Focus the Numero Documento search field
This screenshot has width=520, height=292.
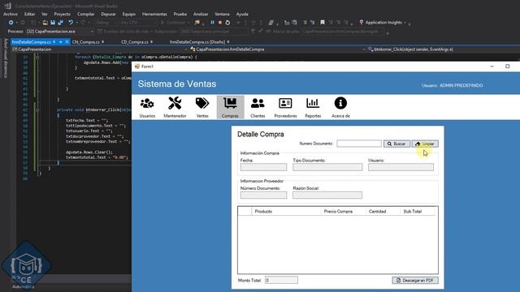click(359, 144)
